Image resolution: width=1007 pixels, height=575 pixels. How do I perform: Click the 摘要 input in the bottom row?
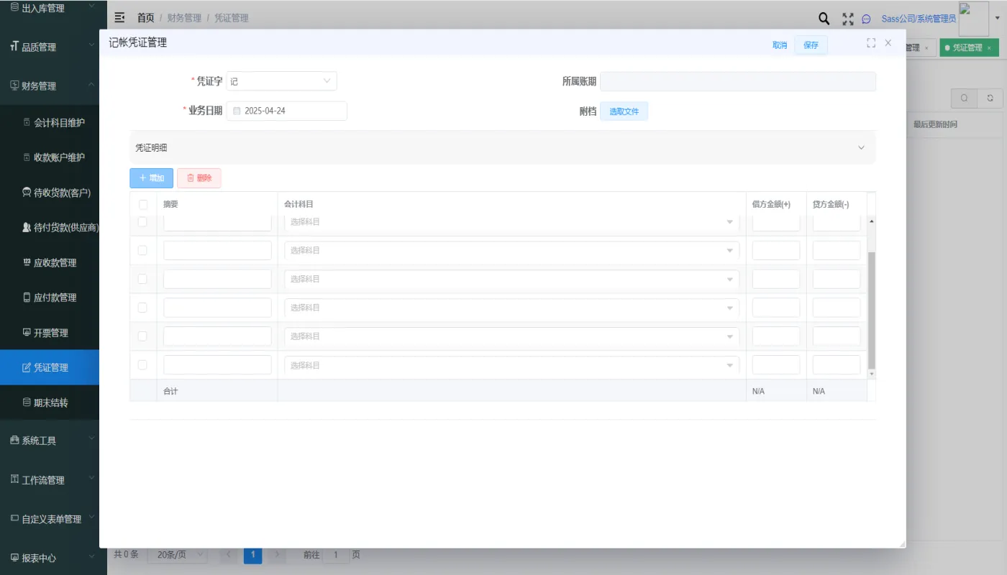[x=217, y=365]
